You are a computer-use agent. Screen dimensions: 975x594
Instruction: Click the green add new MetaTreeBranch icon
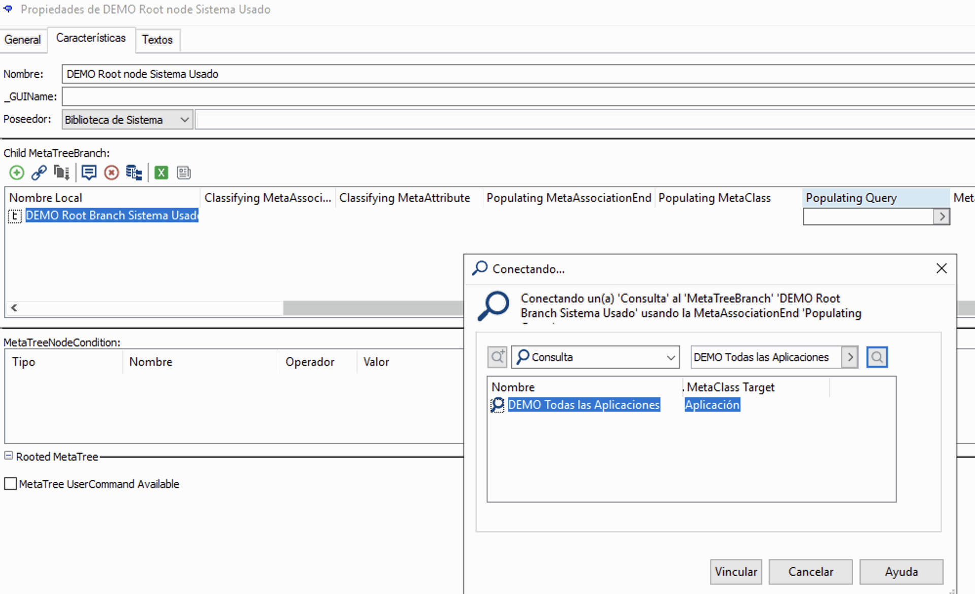tap(17, 173)
